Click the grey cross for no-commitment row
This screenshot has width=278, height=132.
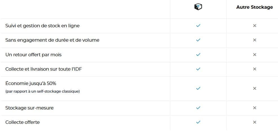(255, 40)
